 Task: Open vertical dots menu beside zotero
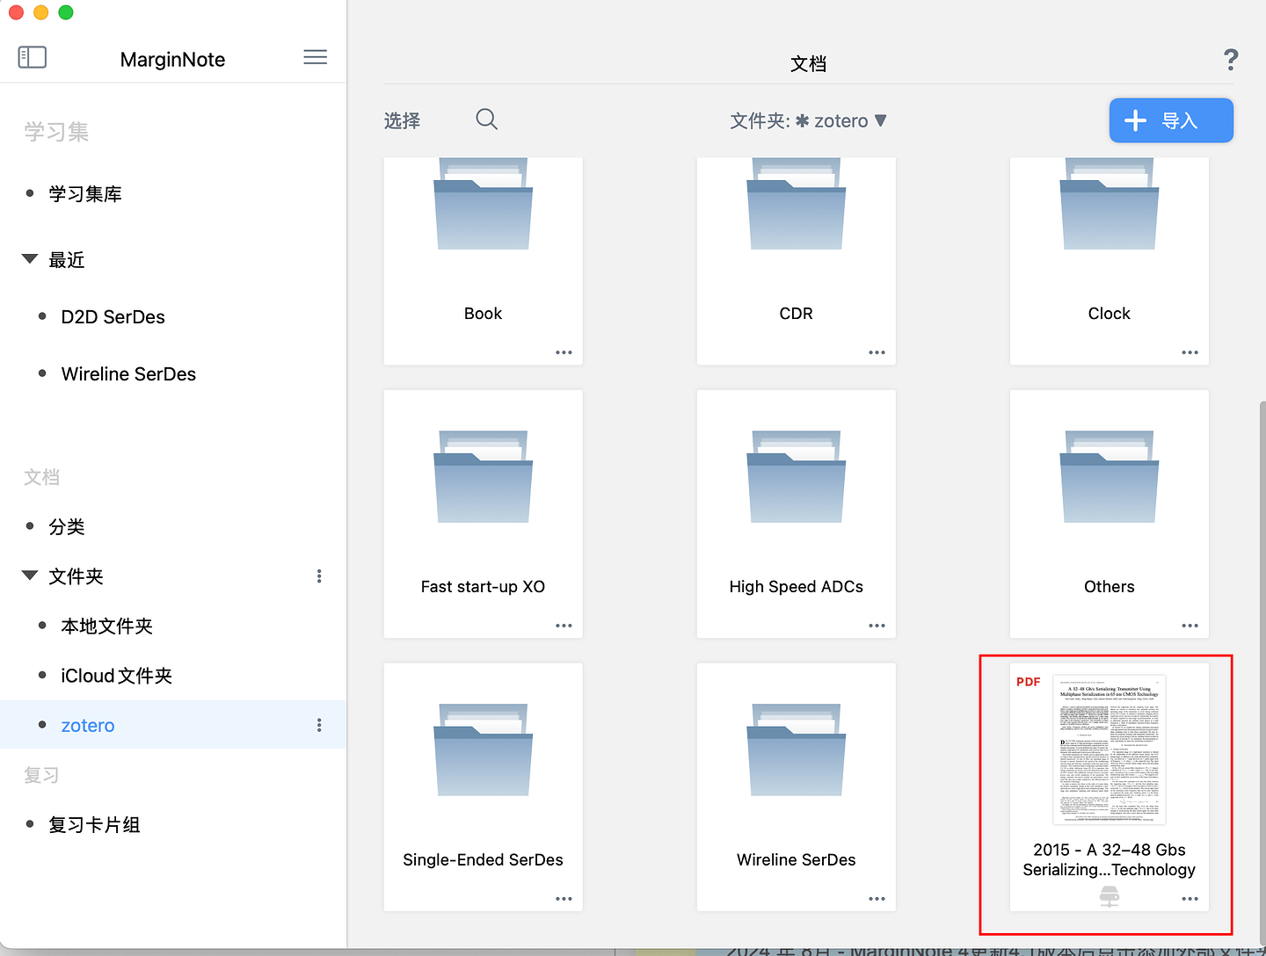[x=319, y=725]
